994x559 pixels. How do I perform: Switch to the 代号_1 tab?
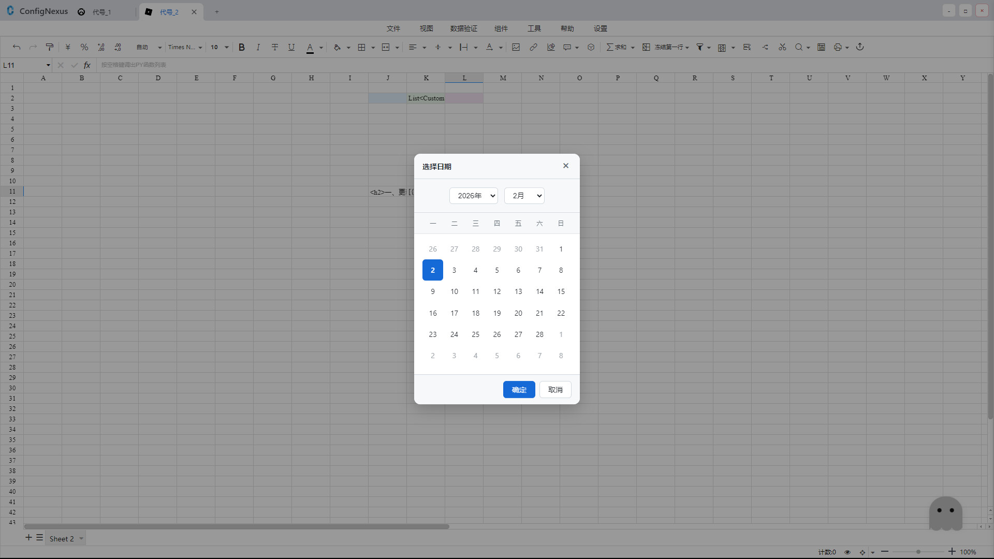(x=102, y=11)
